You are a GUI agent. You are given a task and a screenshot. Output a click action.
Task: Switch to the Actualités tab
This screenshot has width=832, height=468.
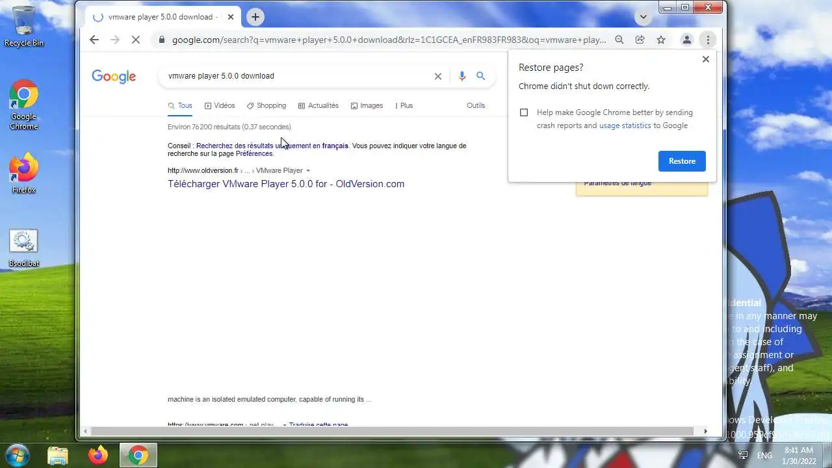coord(318,105)
